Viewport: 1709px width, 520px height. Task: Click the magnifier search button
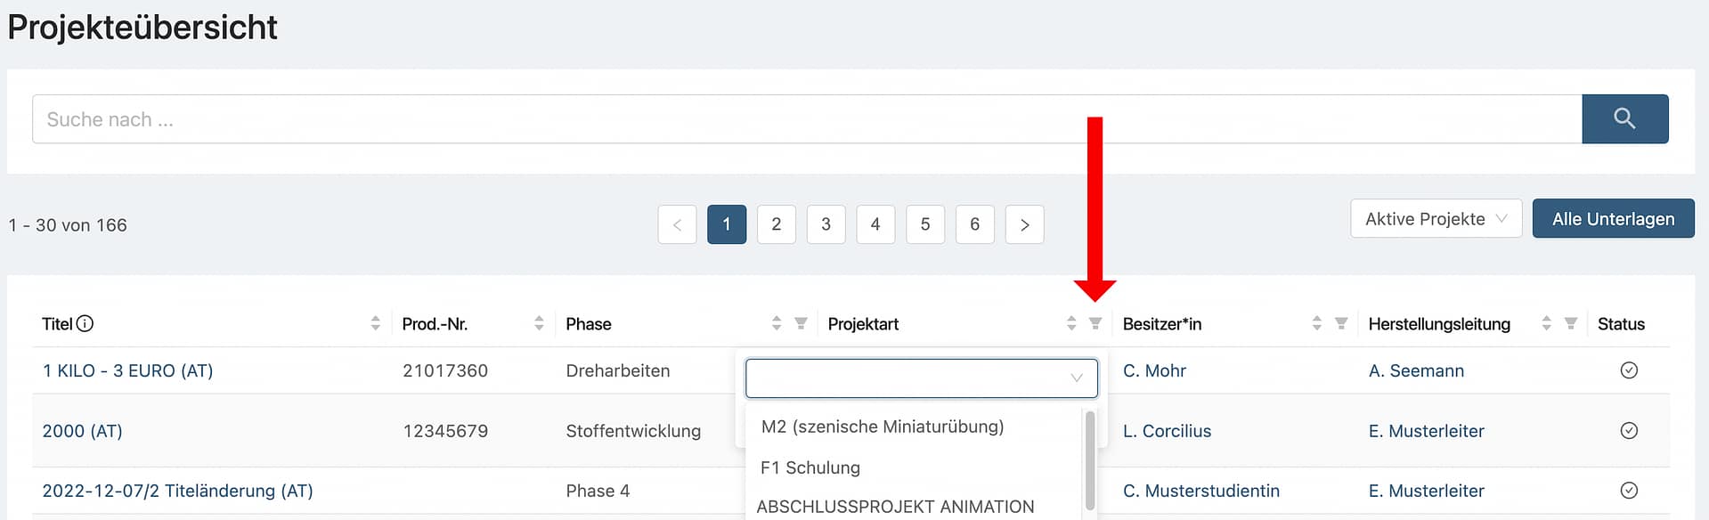click(x=1624, y=118)
